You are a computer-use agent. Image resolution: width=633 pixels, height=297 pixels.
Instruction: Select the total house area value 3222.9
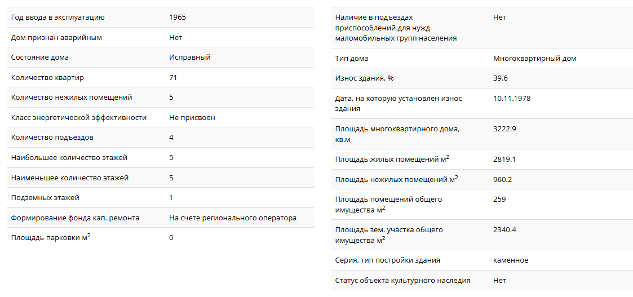[x=504, y=129]
